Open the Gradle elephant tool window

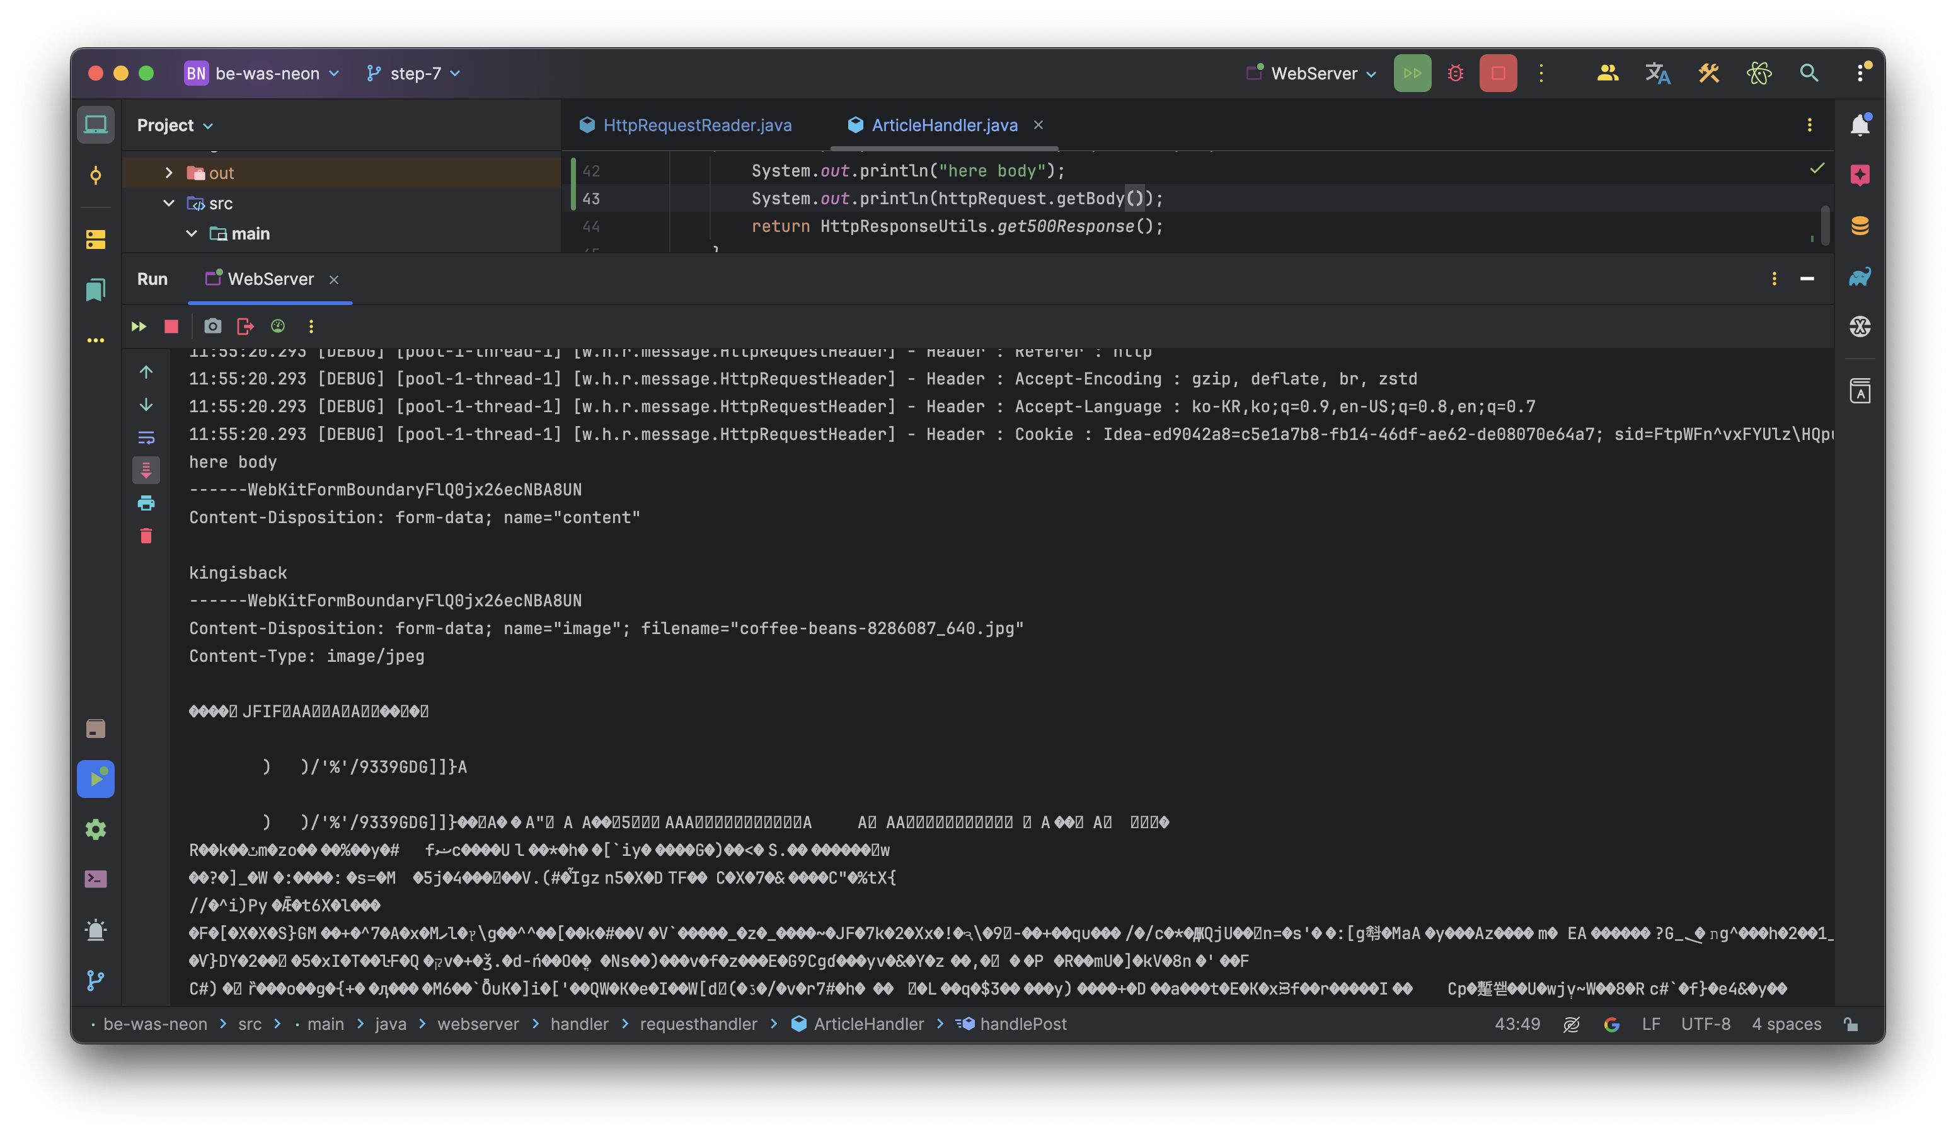point(1860,276)
